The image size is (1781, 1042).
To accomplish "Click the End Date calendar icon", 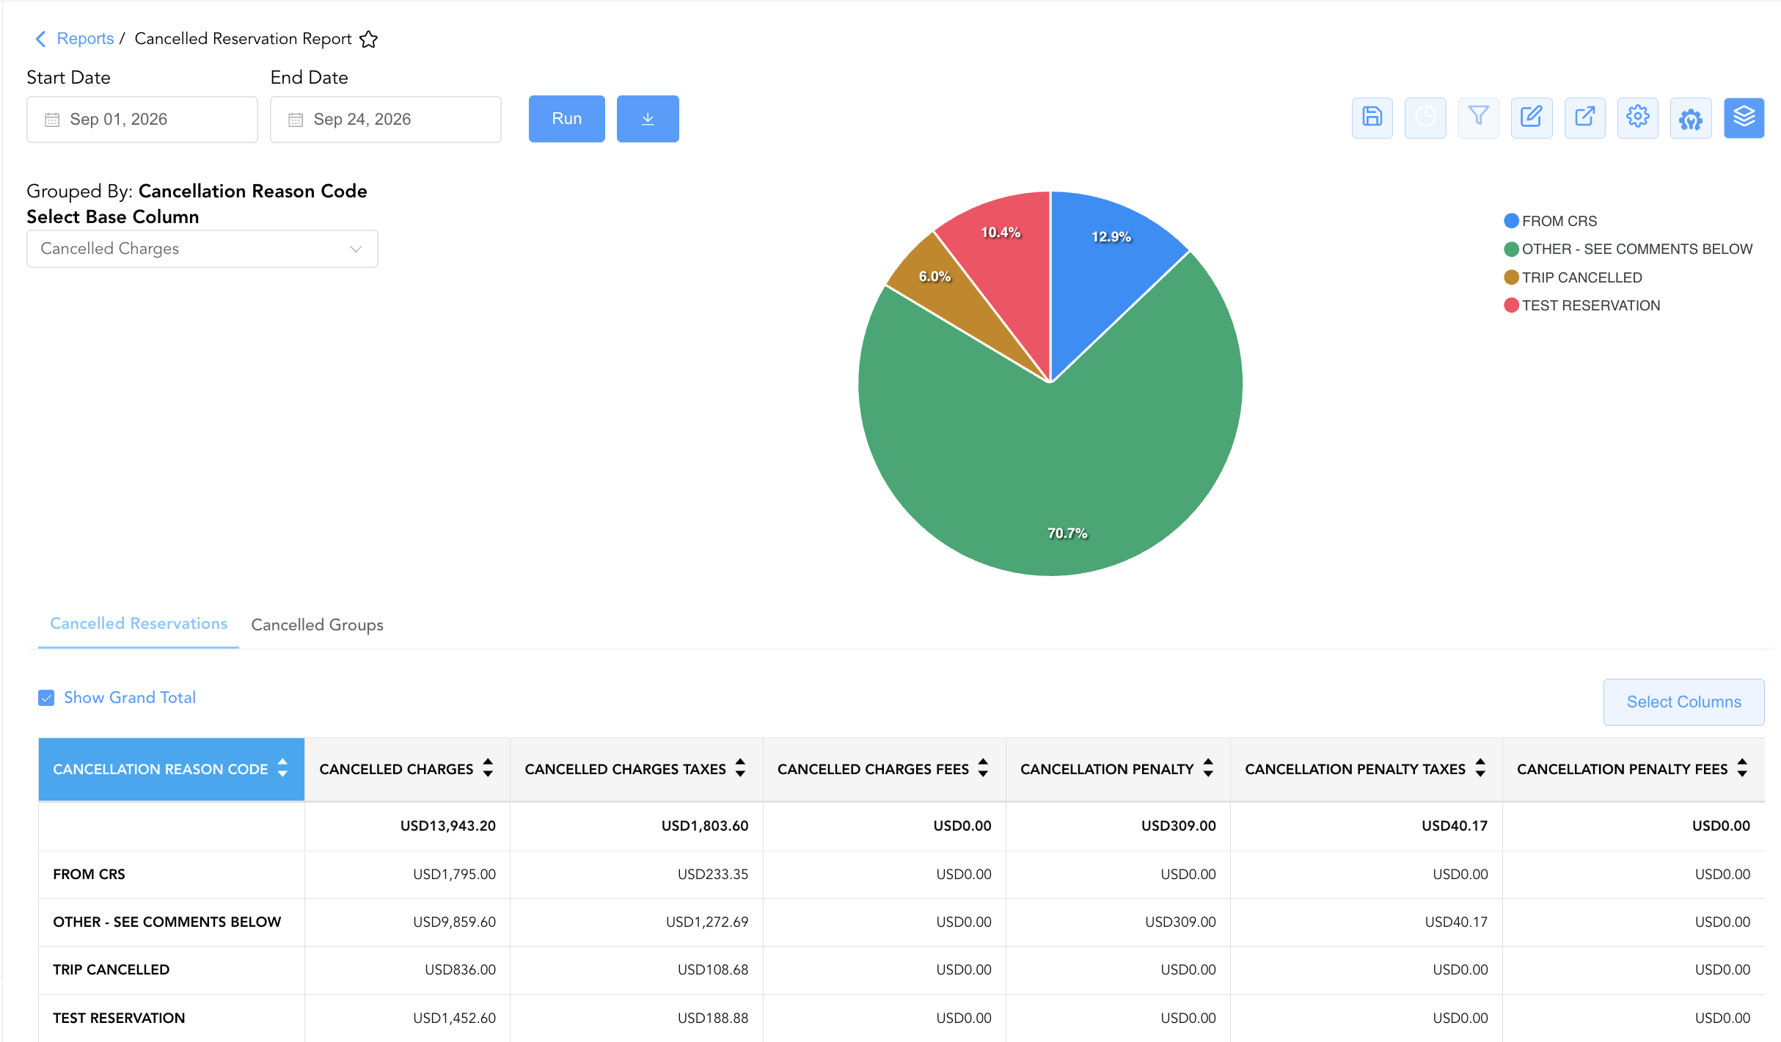I will 296,120.
